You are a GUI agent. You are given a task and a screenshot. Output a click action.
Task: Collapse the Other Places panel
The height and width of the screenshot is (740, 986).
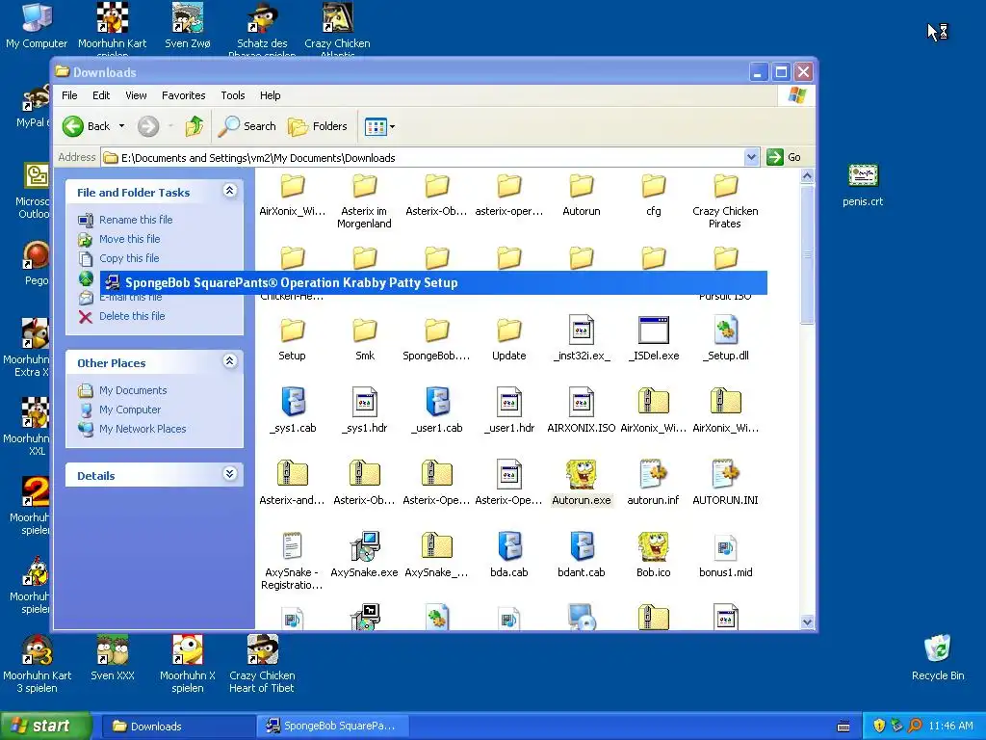(x=230, y=361)
